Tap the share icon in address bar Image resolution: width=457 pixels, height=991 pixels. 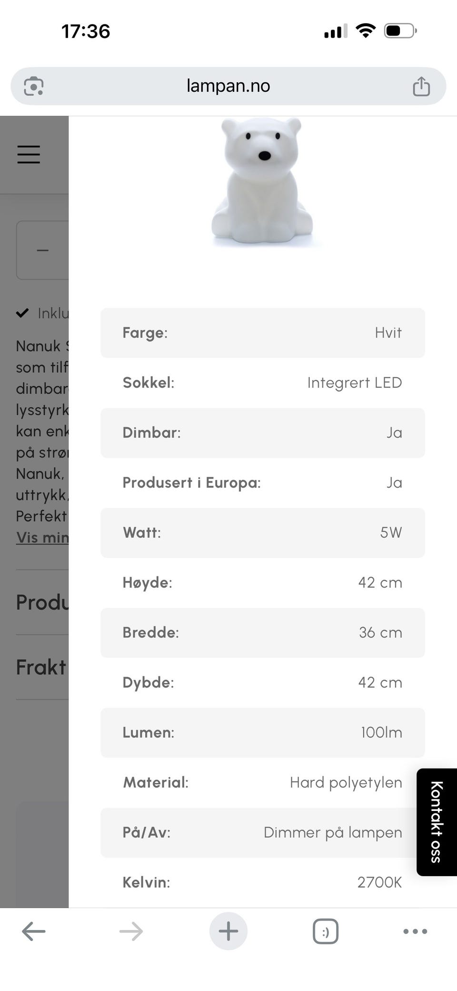coord(421,87)
